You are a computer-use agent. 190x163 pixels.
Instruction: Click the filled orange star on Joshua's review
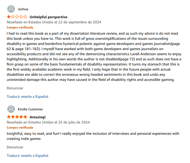click(9, 17)
